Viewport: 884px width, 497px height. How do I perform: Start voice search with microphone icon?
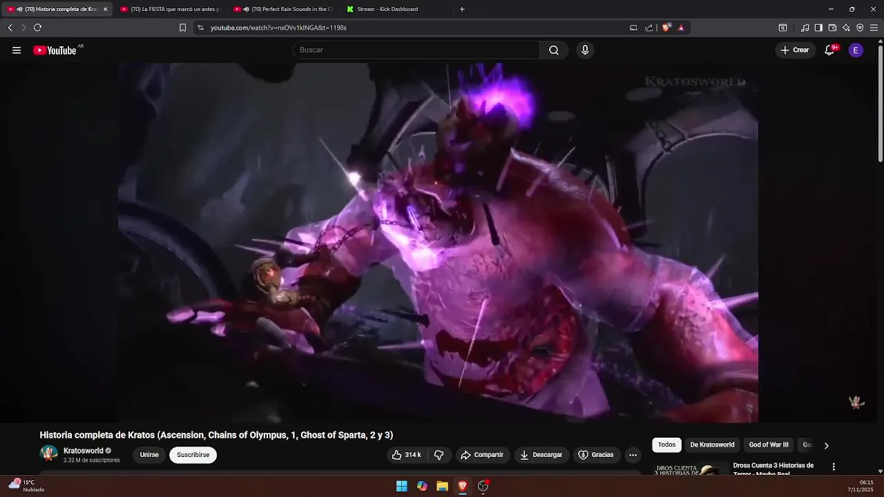(585, 50)
